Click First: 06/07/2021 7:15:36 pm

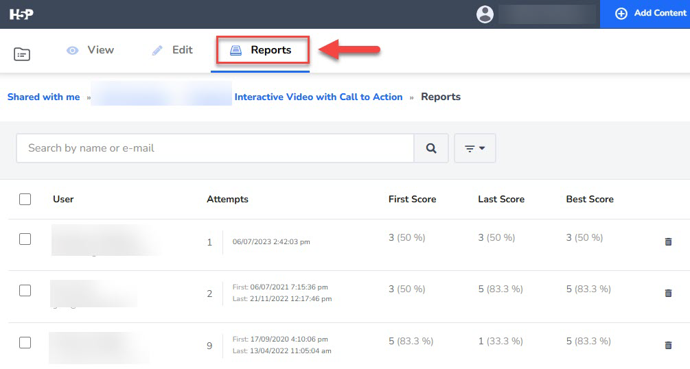(x=280, y=287)
